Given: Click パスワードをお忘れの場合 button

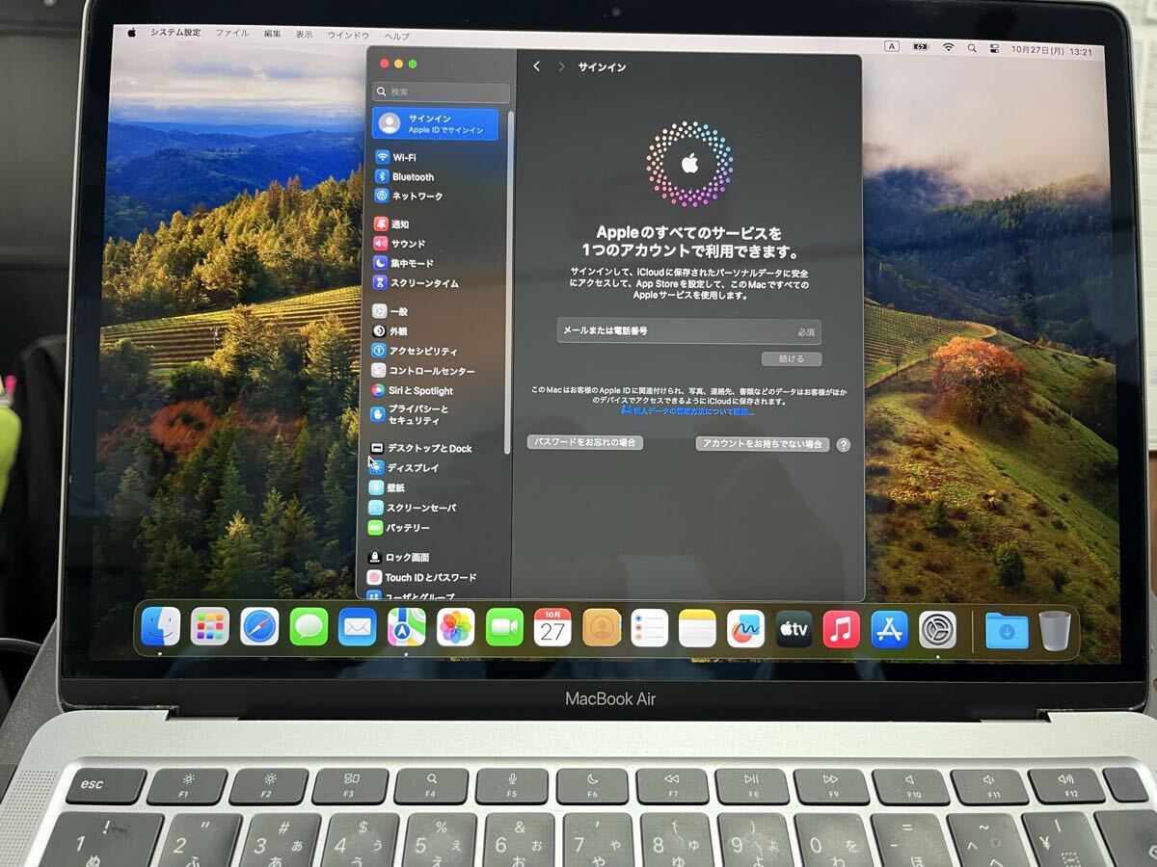Looking at the screenshot, I should click(585, 443).
